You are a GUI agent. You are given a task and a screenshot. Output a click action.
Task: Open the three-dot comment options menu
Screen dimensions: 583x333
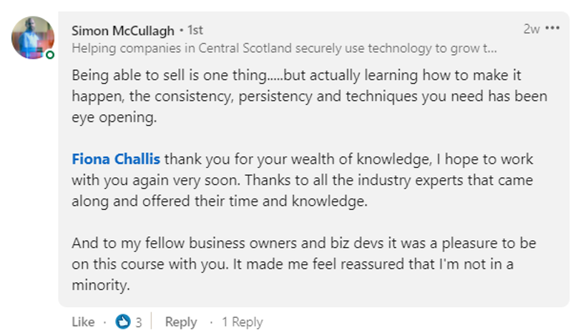coord(552,29)
